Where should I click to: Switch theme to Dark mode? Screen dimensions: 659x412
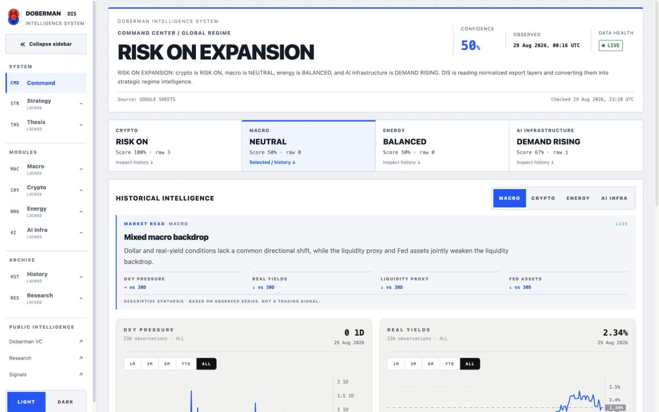point(65,402)
